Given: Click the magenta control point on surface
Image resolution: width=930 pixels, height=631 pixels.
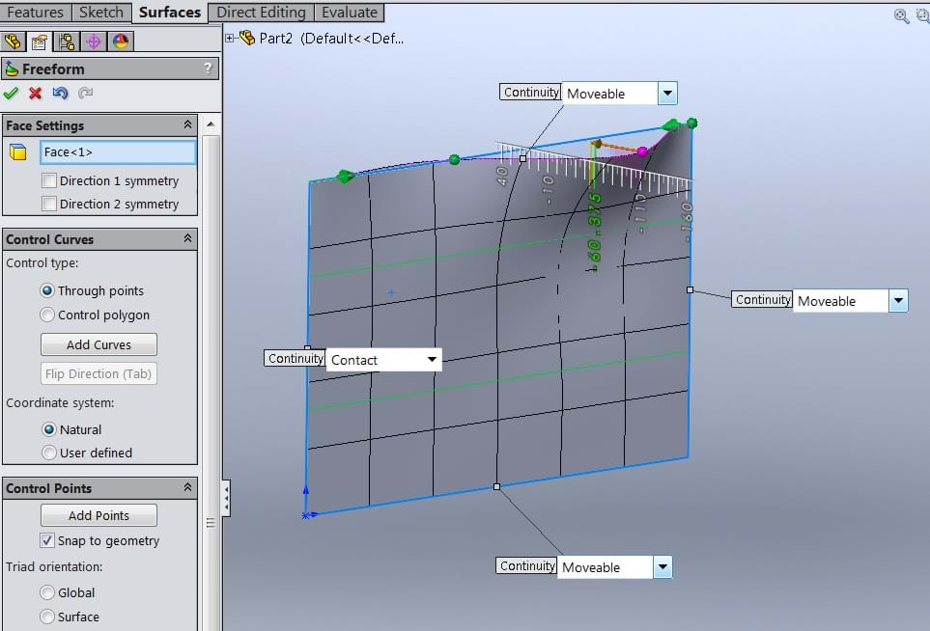Looking at the screenshot, I should pos(642,151).
